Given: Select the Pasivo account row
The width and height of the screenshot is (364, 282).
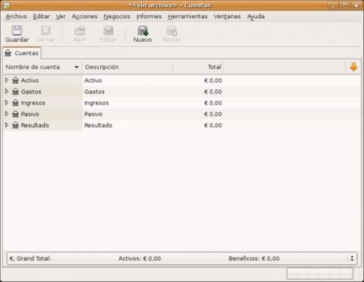Looking at the screenshot, I should (x=182, y=114).
